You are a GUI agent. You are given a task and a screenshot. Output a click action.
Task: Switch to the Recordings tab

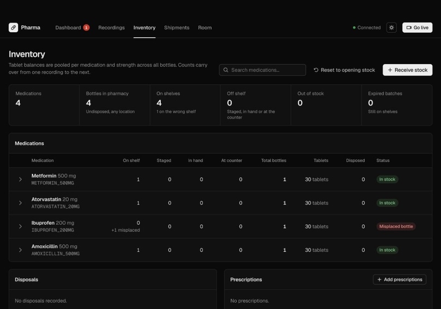point(112,27)
